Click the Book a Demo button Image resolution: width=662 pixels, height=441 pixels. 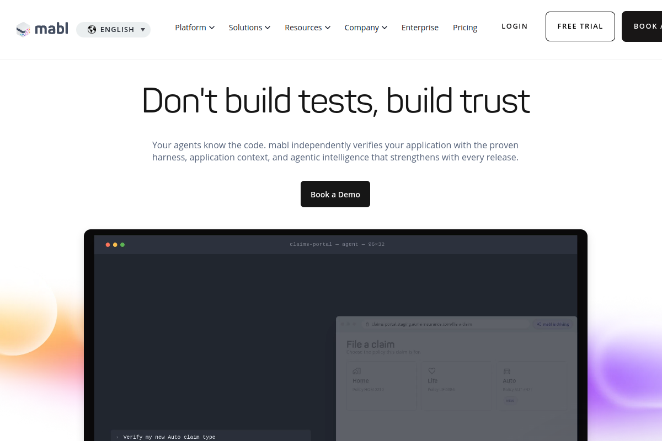(335, 194)
